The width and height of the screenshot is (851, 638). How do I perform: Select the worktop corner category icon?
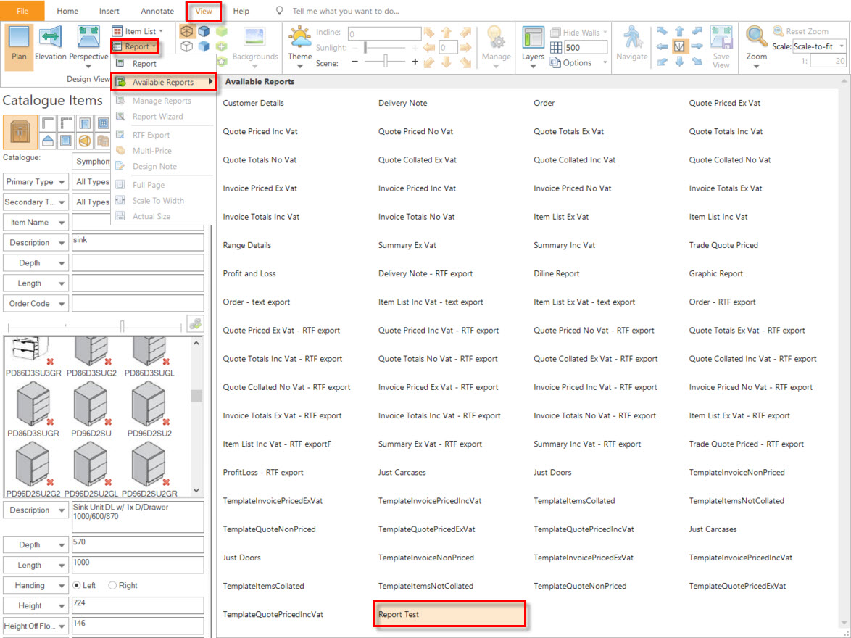[x=48, y=123]
